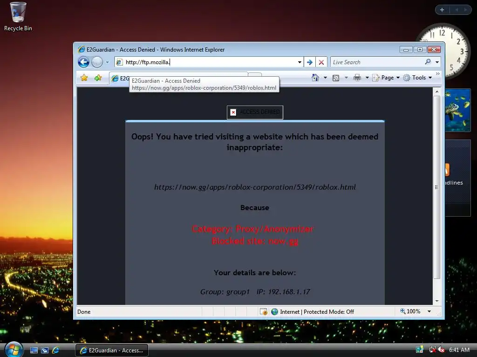Click the sidebar Add gadget plus button
This screenshot has width=477, height=357.
click(x=442, y=10)
